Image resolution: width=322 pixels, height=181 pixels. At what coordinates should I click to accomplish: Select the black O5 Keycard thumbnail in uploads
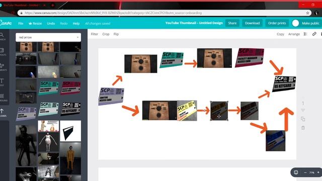(x=70, y=109)
